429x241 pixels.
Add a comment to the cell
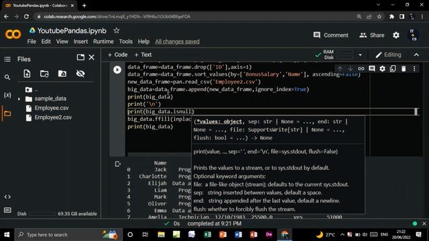pyautogui.click(x=371, y=68)
